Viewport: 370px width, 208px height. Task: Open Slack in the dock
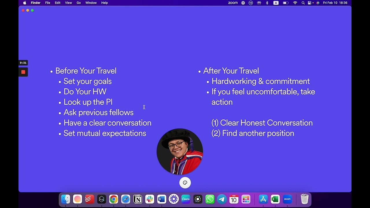click(149, 199)
